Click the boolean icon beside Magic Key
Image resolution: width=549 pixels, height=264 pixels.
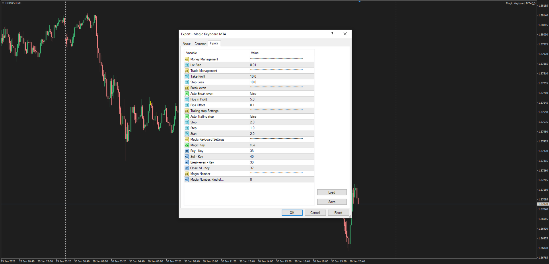(x=187, y=145)
